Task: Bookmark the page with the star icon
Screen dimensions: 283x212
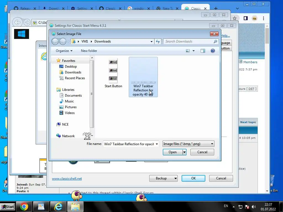Action: 234,18
